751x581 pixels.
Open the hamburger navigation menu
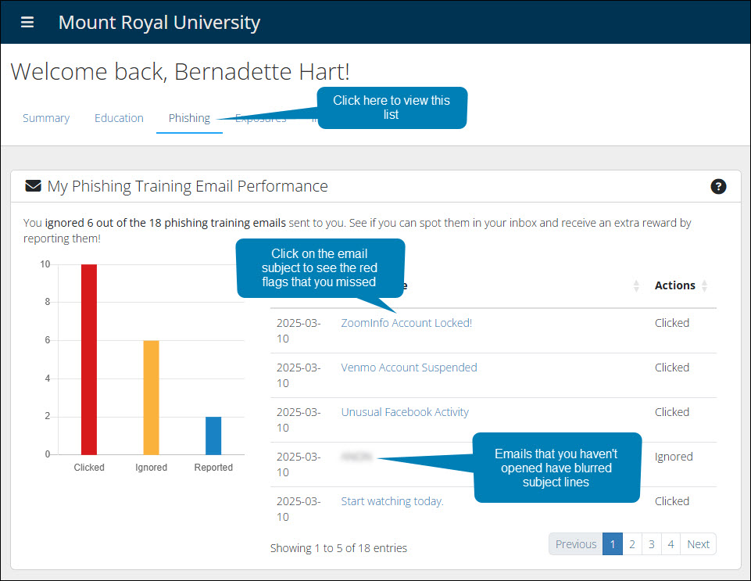tap(27, 22)
